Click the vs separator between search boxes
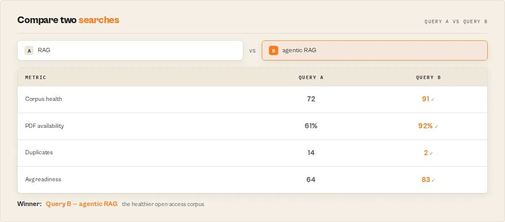The width and height of the screenshot is (505, 222). pos(252,50)
